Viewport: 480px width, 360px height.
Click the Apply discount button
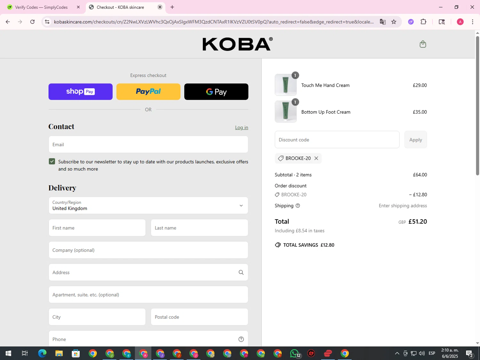(415, 140)
